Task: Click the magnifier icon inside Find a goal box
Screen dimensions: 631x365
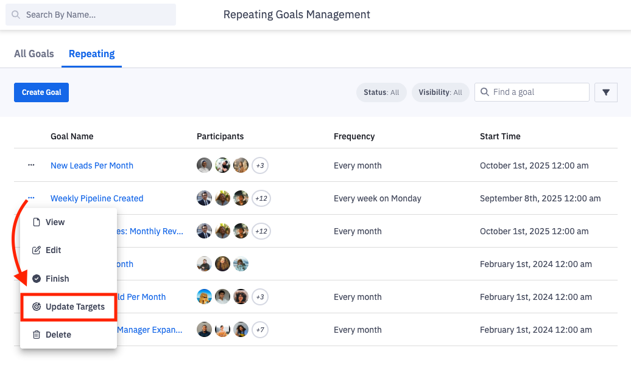Action: (484, 92)
